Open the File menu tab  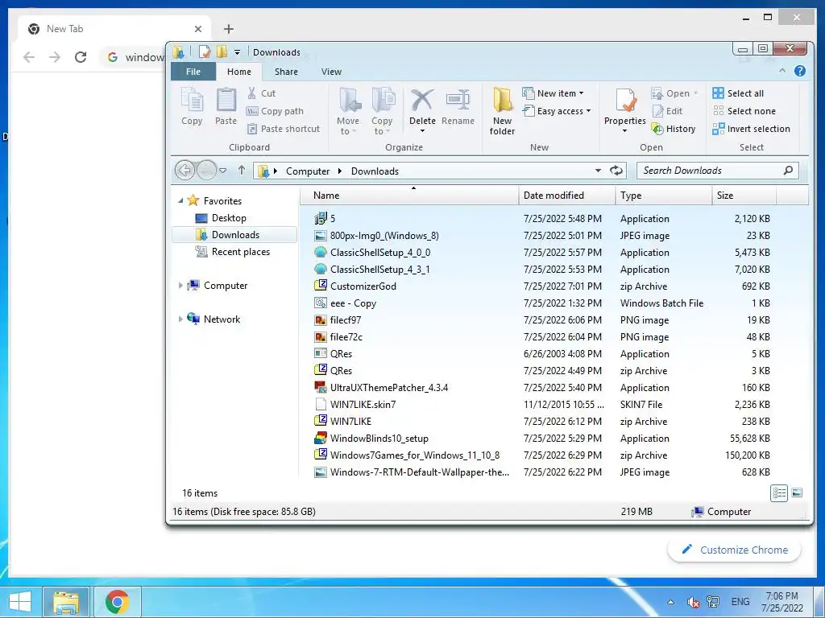(193, 72)
